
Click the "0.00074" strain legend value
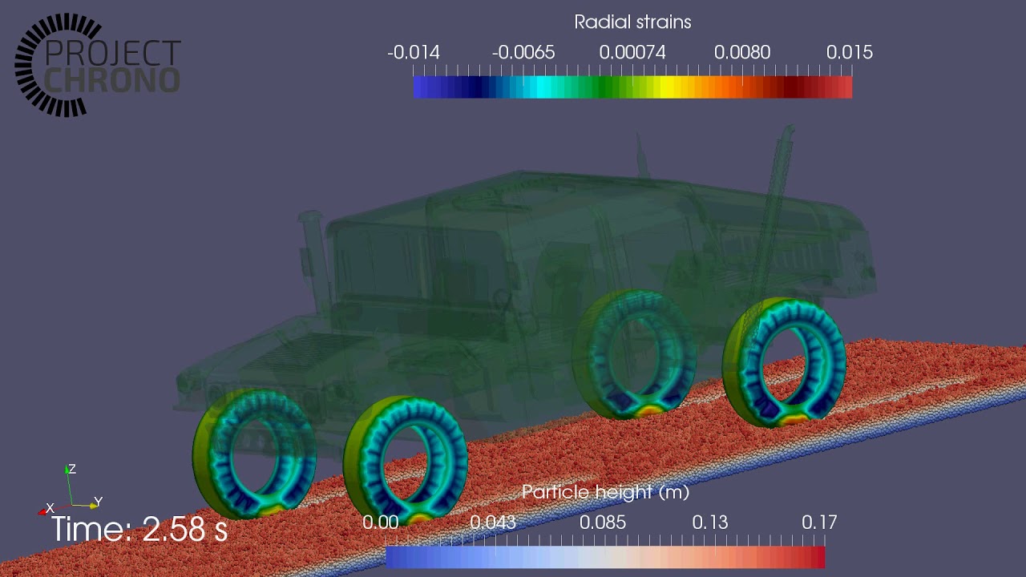tap(632, 53)
